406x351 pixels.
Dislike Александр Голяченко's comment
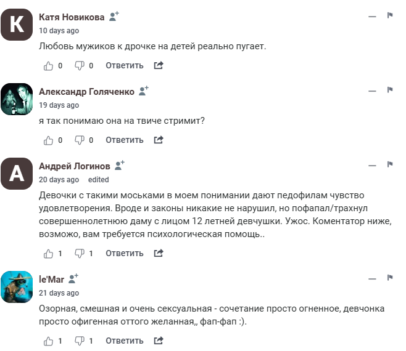coord(80,140)
